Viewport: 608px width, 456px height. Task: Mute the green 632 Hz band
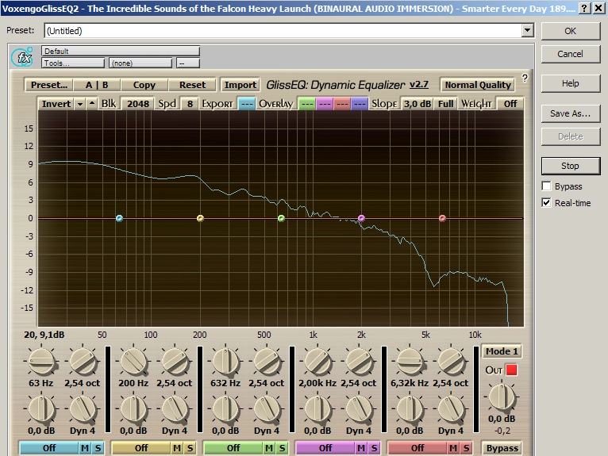pos(269,448)
